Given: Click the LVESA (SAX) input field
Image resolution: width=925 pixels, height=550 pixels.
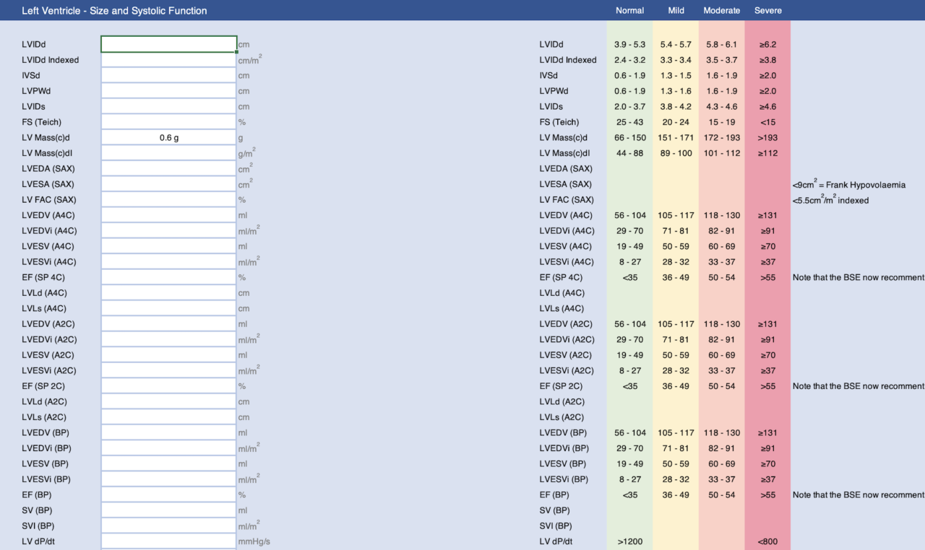Looking at the screenshot, I should 168,184.
